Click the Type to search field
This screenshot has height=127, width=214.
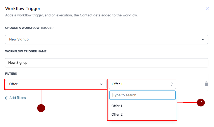[142, 95]
